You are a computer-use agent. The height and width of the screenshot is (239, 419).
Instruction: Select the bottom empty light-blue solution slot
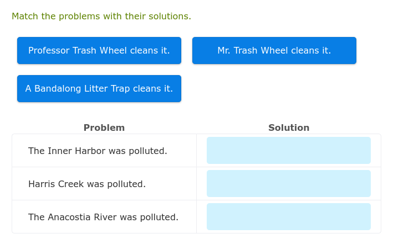pos(288,217)
